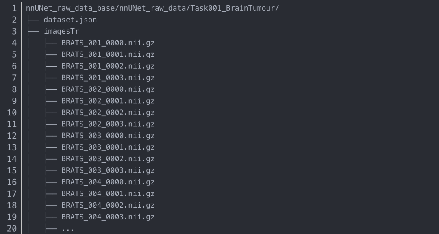The image size is (439, 234).
Task: Select file BRATS_003_0003.nii.gz
Action: [x=108, y=171]
